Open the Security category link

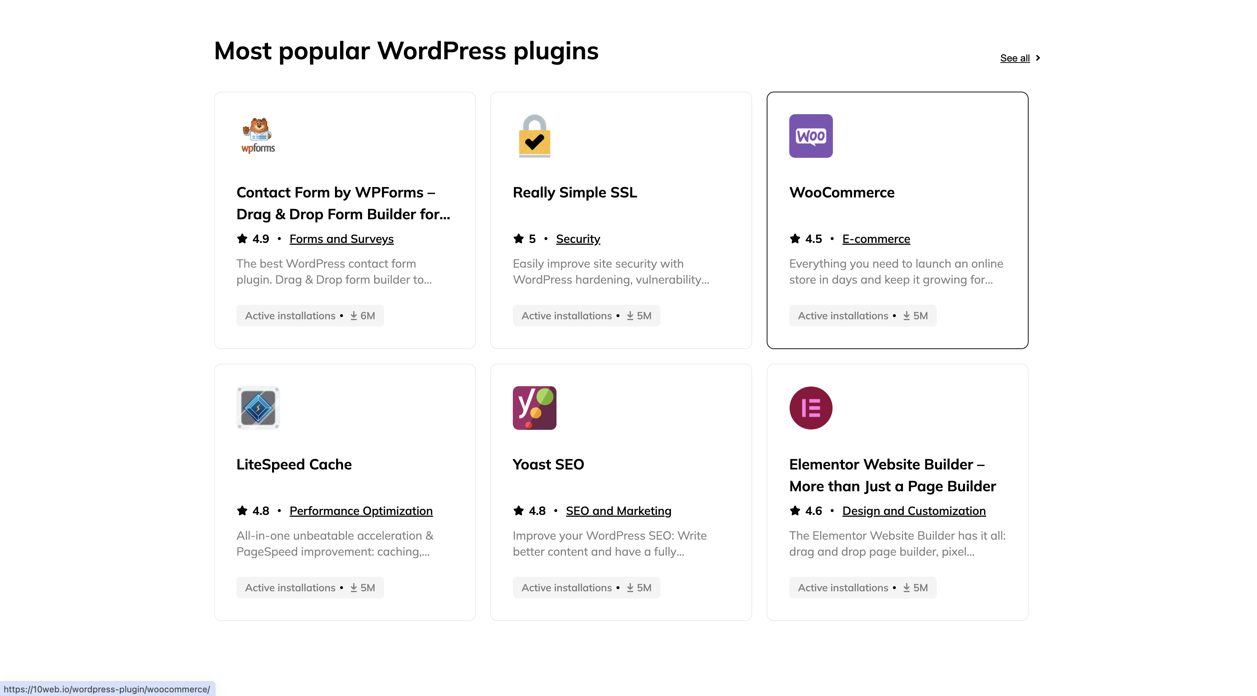coord(578,239)
